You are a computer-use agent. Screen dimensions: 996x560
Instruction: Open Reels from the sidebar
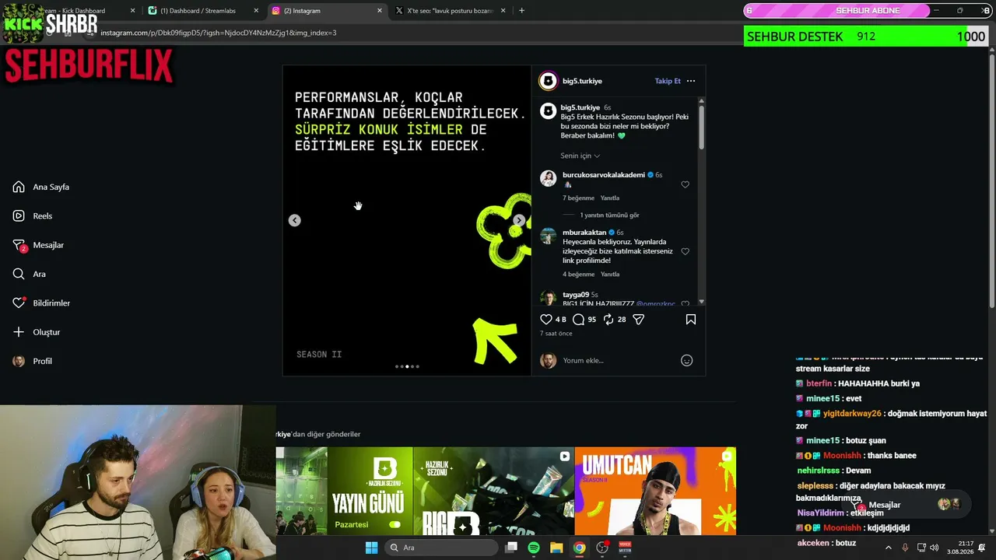tap(33, 215)
